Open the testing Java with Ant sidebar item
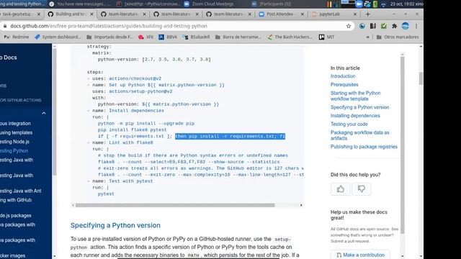This screenshot has width=461, height=259. coord(21,191)
